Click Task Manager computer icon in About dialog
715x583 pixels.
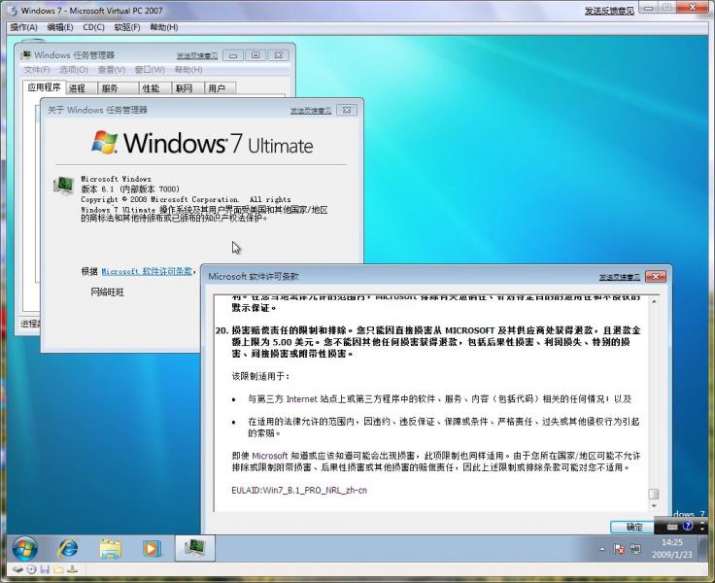point(63,186)
